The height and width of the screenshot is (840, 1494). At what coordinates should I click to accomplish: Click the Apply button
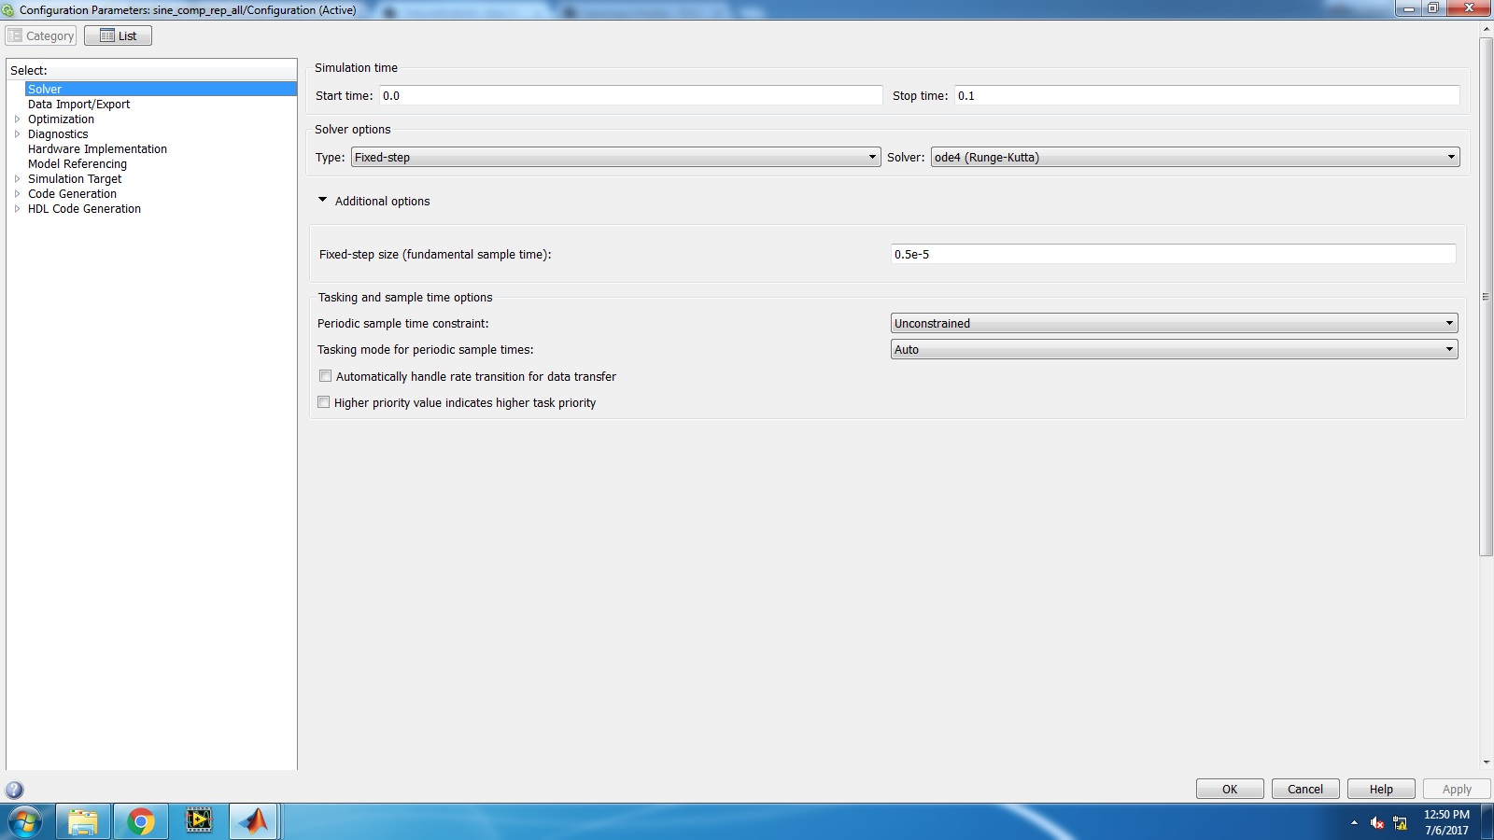tap(1457, 789)
